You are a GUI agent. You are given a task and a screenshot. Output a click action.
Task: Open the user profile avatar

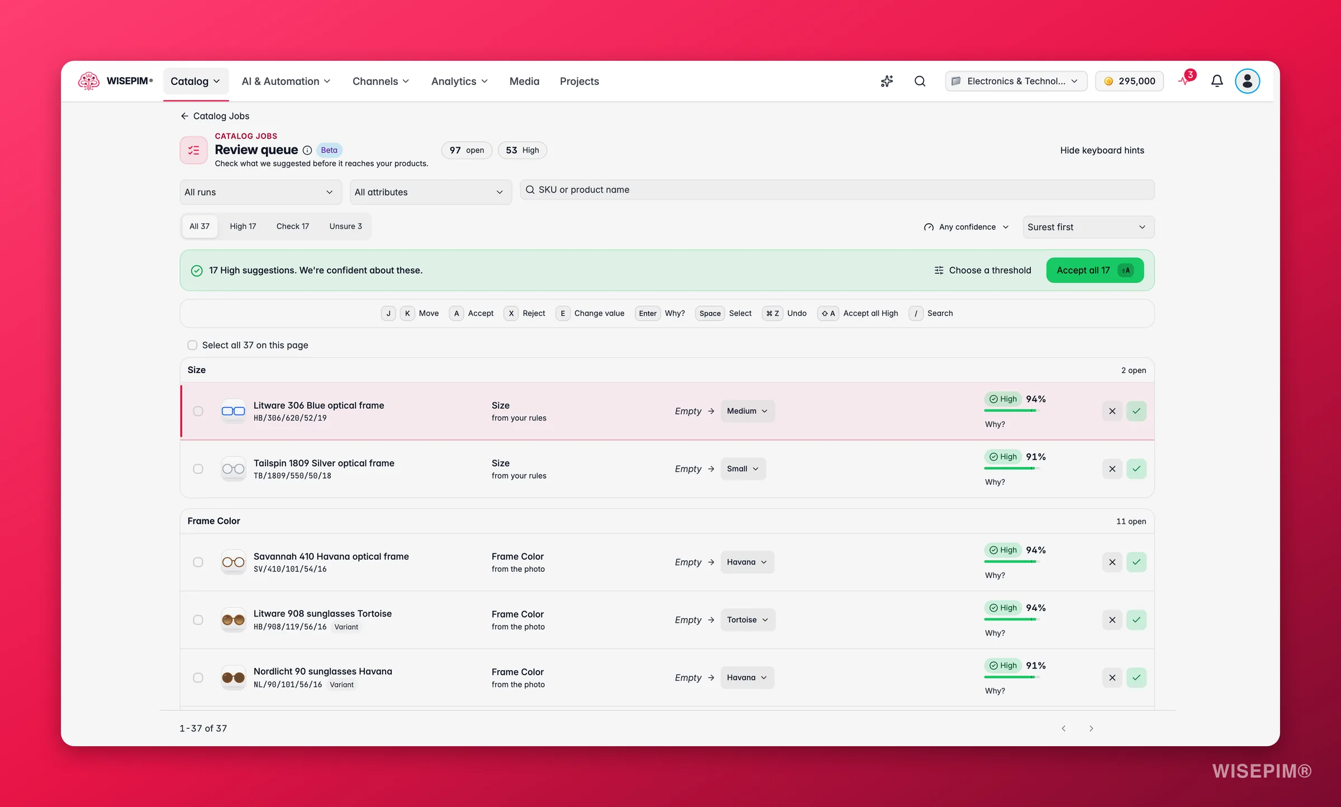(1247, 81)
